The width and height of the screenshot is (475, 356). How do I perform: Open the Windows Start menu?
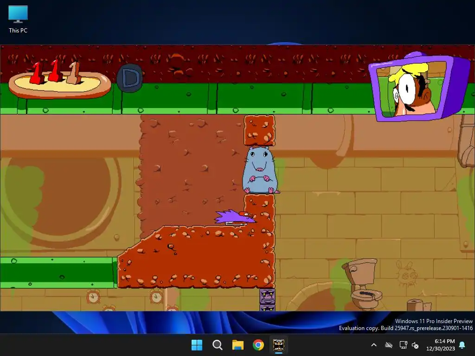click(x=197, y=345)
